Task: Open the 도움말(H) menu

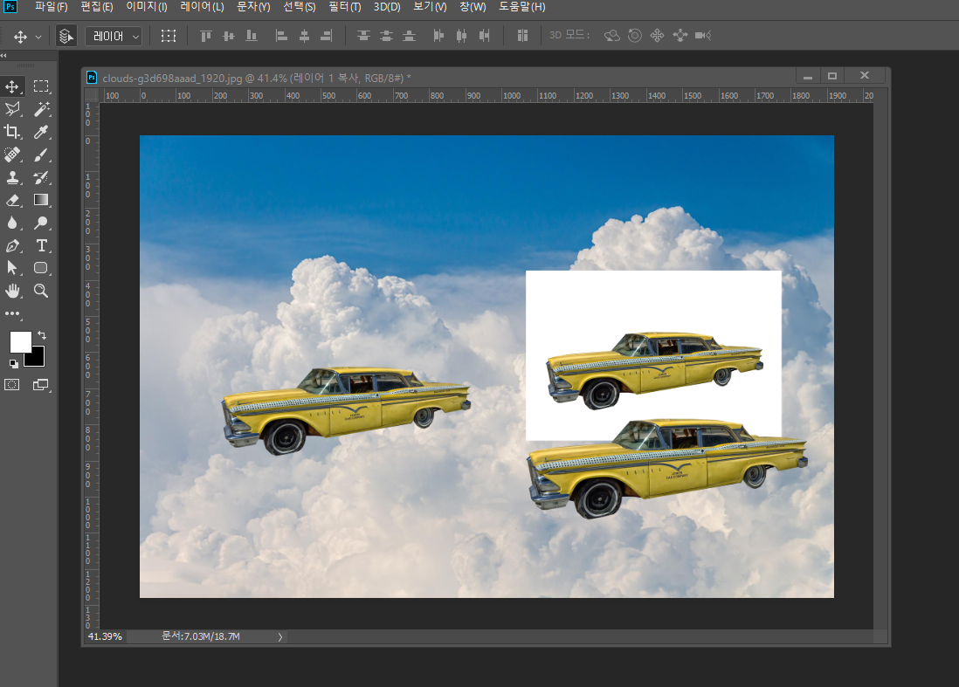Action: click(x=521, y=7)
